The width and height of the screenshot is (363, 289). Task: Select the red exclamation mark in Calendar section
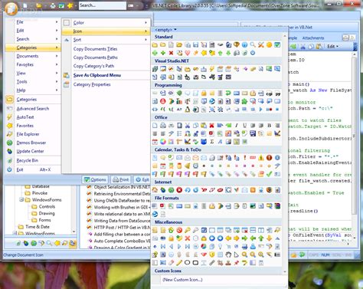(x=244, y=158)
